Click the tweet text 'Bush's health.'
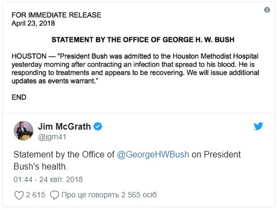 point(40,167)
